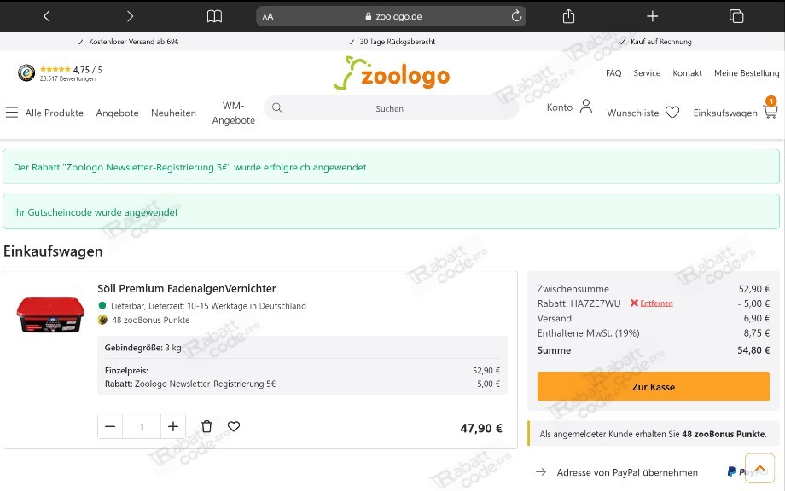Viewport: 785px width, 491px height.
Task: Open the Neuheiten section
Action: click(173, 113)
